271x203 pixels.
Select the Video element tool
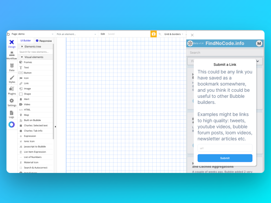click(35, 104)
